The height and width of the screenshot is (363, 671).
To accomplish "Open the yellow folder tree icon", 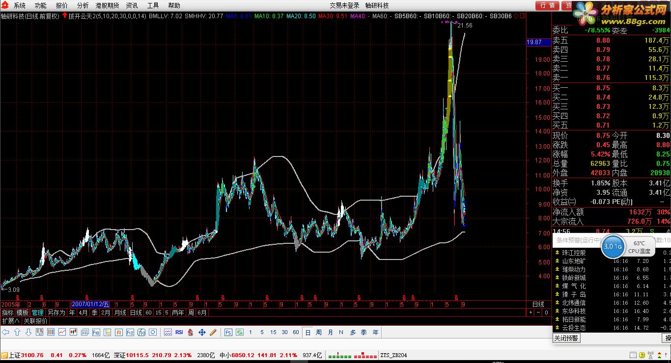I will tap(107, 332).
